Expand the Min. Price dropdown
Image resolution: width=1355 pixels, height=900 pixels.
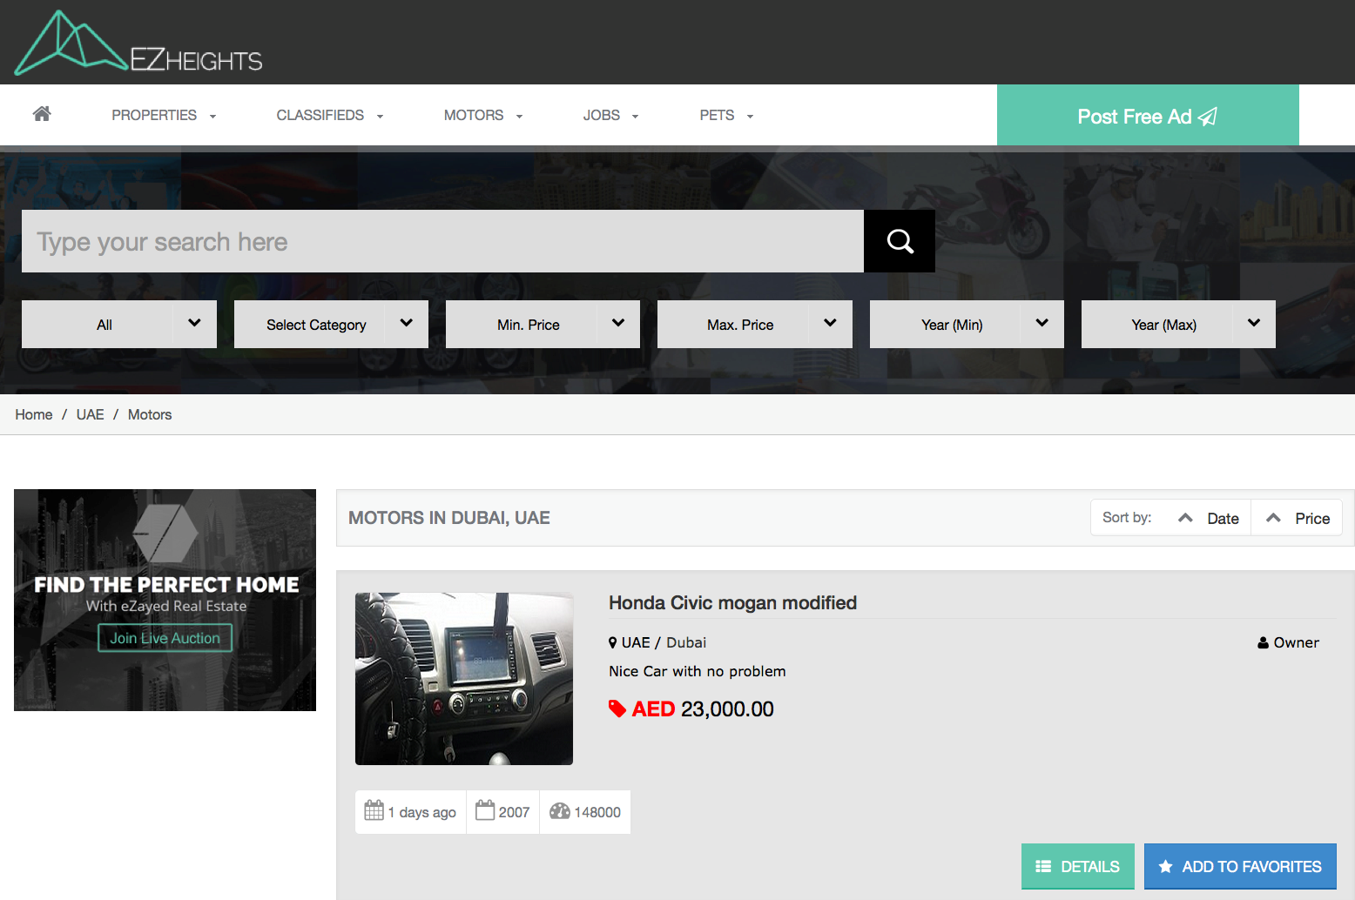[543, 324]
